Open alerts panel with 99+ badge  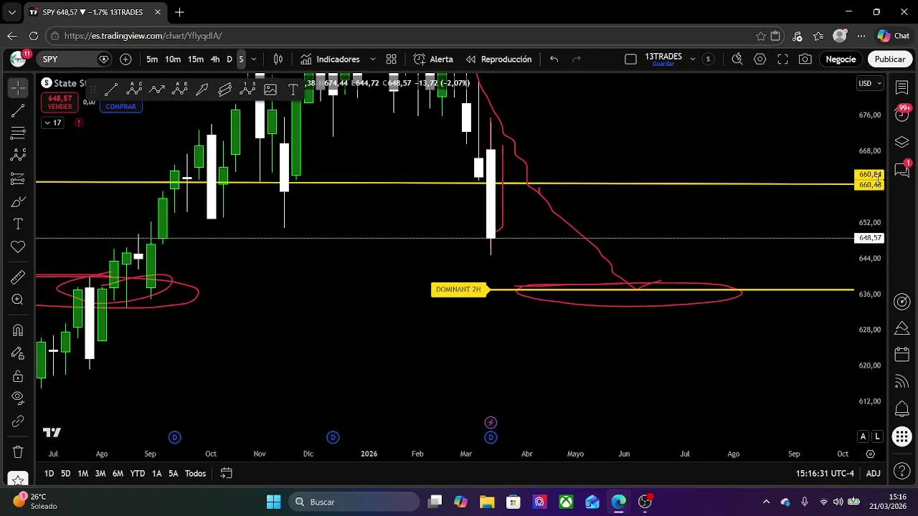[902, 115]
